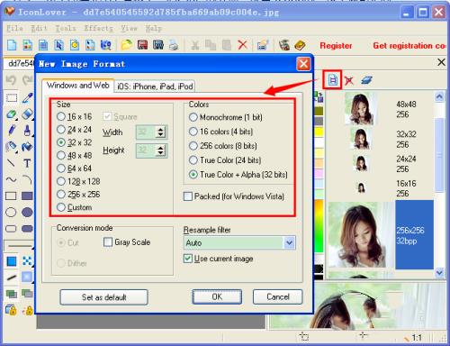450x346 pixels.
Task: Select the eraser tool
Action: (x=27, y=114)
